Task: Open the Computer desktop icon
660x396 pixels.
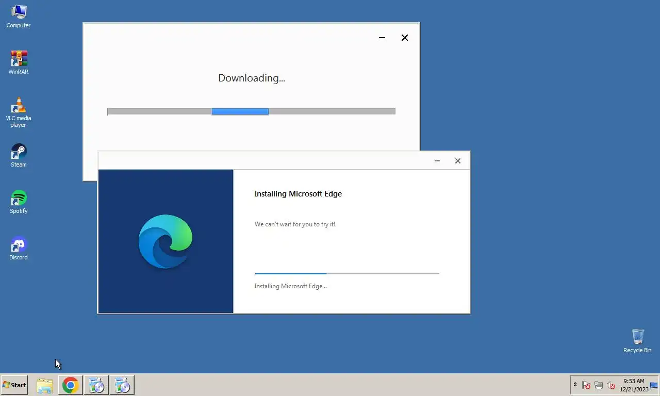Action: [19, 16]
